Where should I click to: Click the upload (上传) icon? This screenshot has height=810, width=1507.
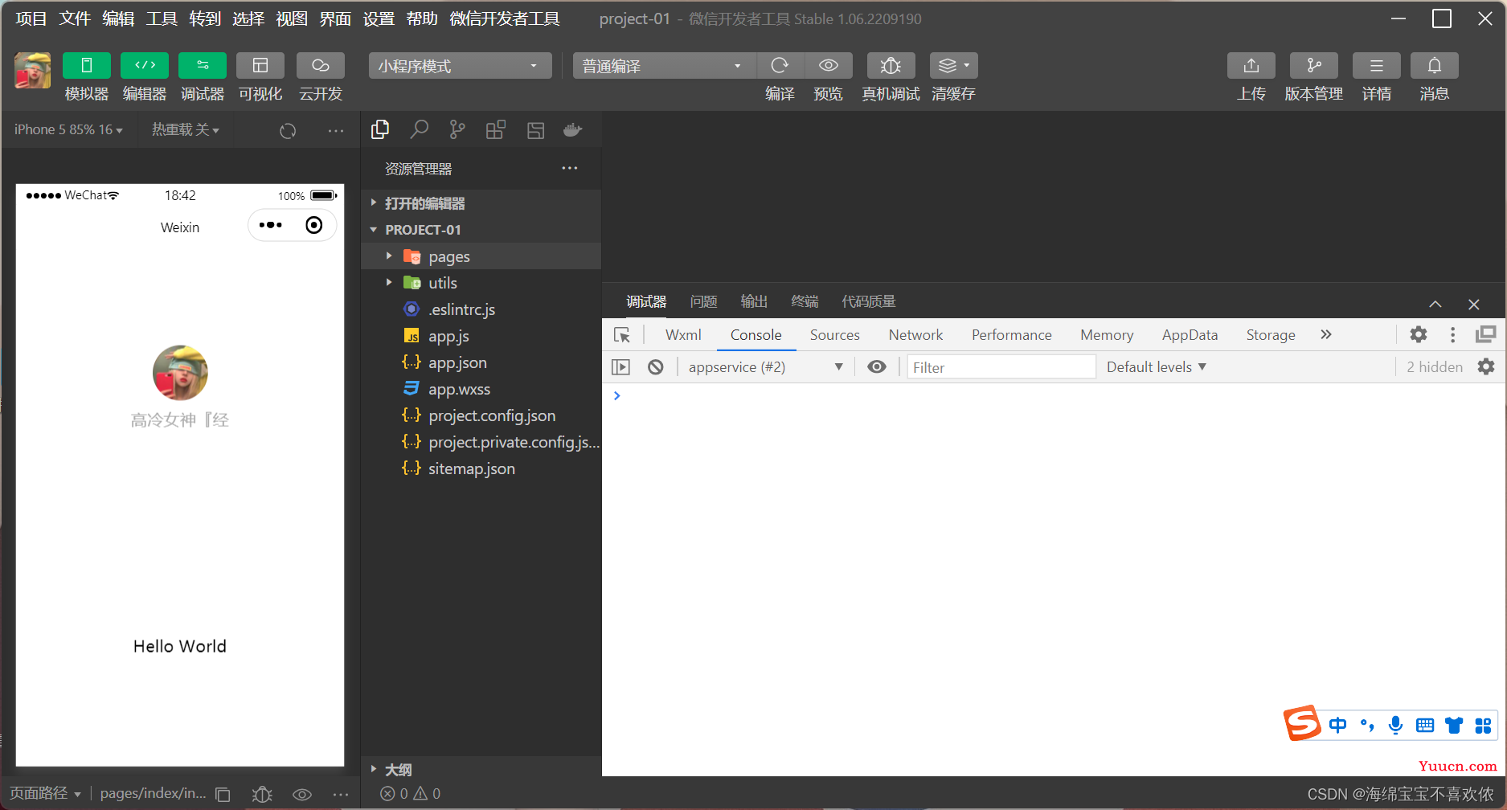[1251, 65]
